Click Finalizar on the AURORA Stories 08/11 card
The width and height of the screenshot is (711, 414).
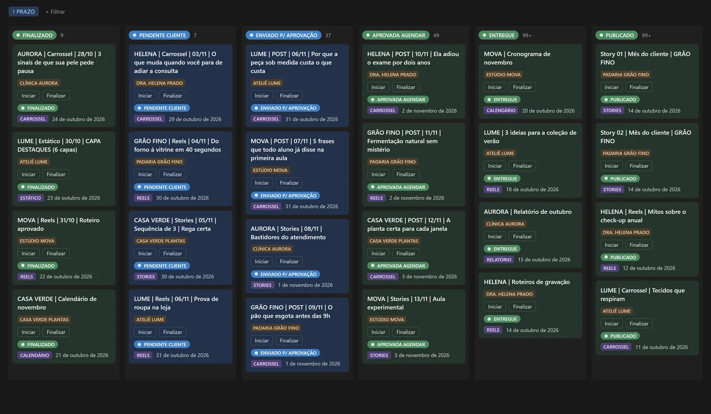(289, 261)
